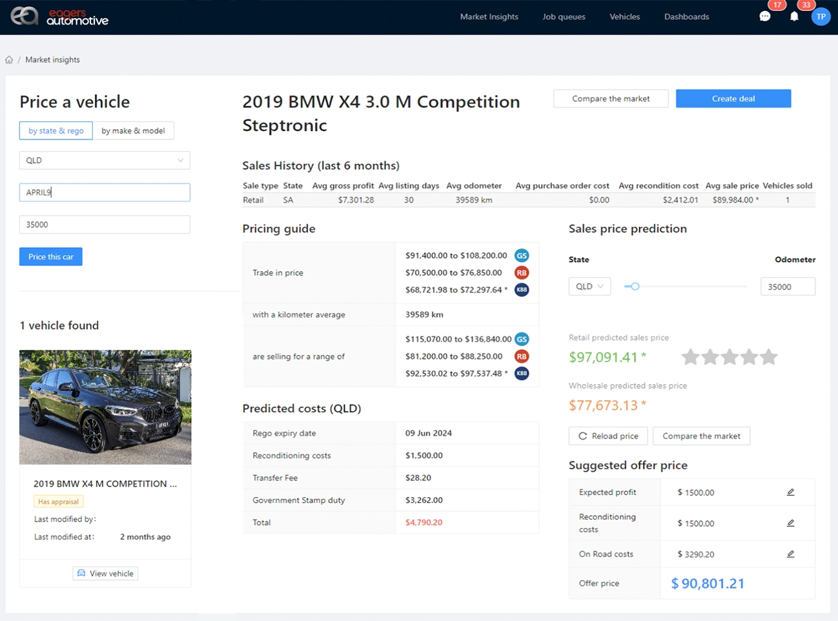Edit the Expected profit value
The width and height of the screenshot is (838, 621).
click(790, 492)
